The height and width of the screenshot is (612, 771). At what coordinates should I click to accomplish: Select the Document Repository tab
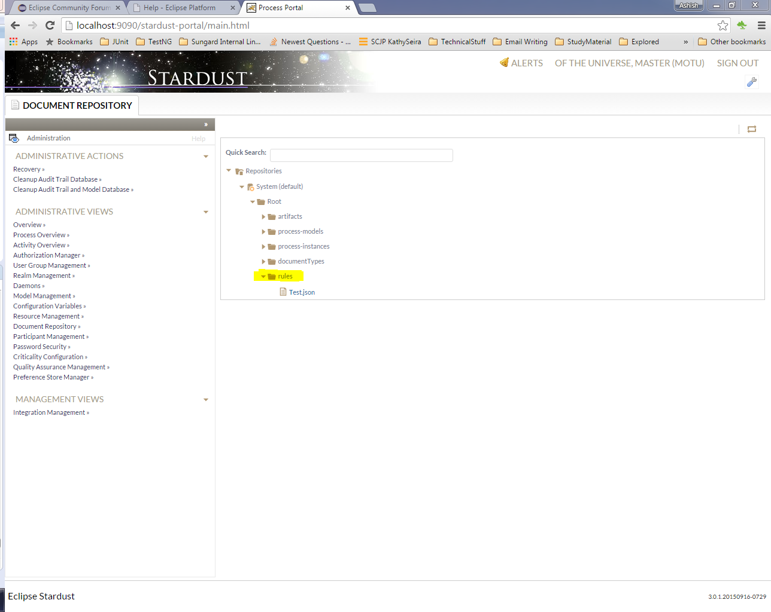coord(72,105)
